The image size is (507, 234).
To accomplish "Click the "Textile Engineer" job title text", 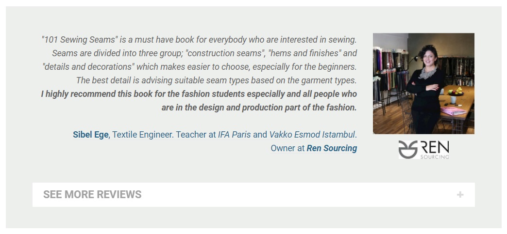I will coord(143,135).
